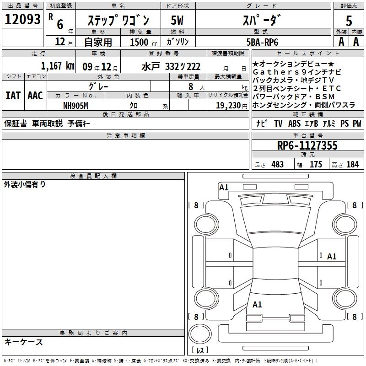366x366 pixels.
Task: Click the PW equipment label
Action: coord(357,123)
